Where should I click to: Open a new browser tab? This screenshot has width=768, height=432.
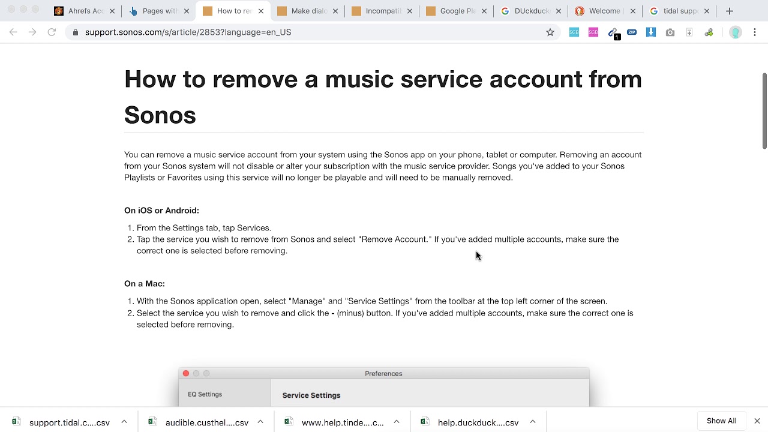tap(730, 11)
